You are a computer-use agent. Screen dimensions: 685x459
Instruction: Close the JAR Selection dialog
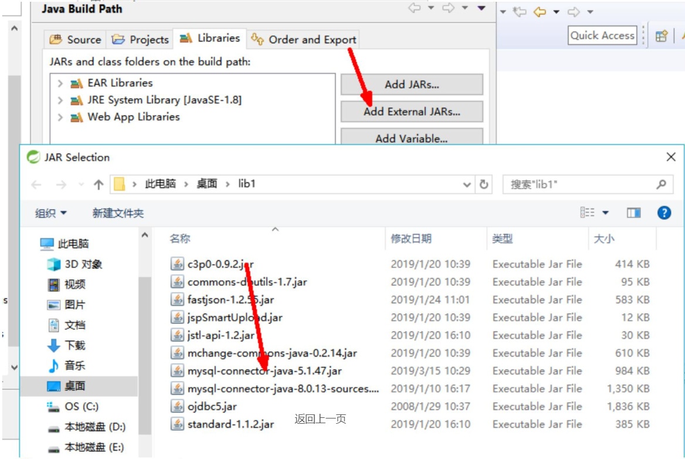click(671, 157)
